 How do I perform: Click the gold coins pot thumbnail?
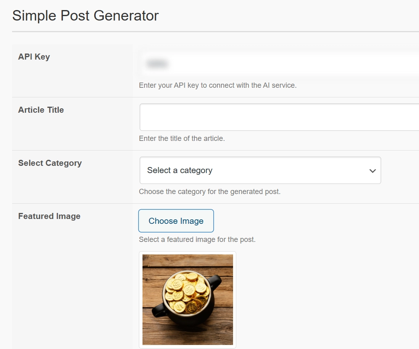188,299
